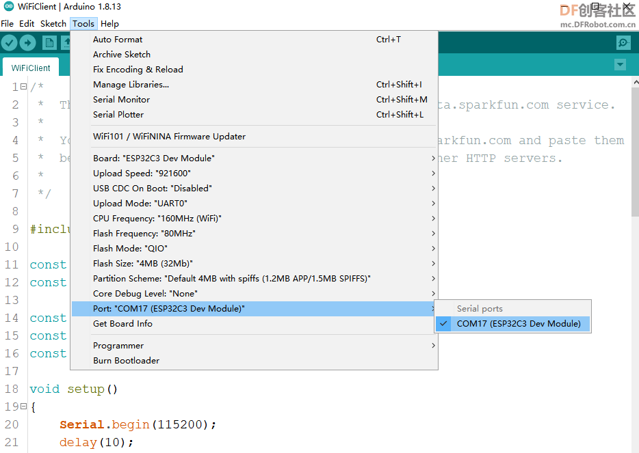This screenshot has width=639, height=453.
Task: Close the Tools menu
Action: pyautogui.click(x=83, y=24)
